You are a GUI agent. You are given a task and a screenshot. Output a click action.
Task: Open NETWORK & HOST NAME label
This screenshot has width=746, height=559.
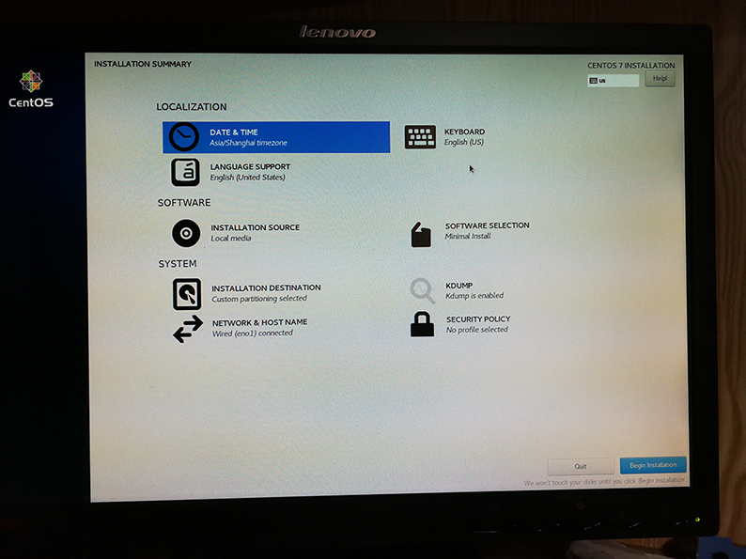(259, 322)
